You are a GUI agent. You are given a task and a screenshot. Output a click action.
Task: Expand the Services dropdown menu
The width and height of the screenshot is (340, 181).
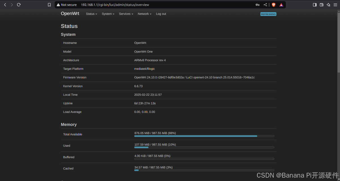(x=126, y=14)
